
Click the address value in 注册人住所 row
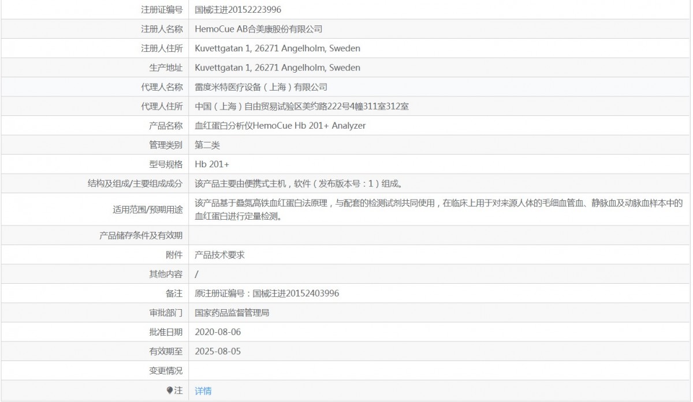(x=278, y=48)
